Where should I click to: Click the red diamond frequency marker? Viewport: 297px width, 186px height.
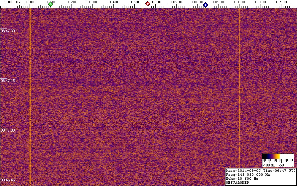148,4
